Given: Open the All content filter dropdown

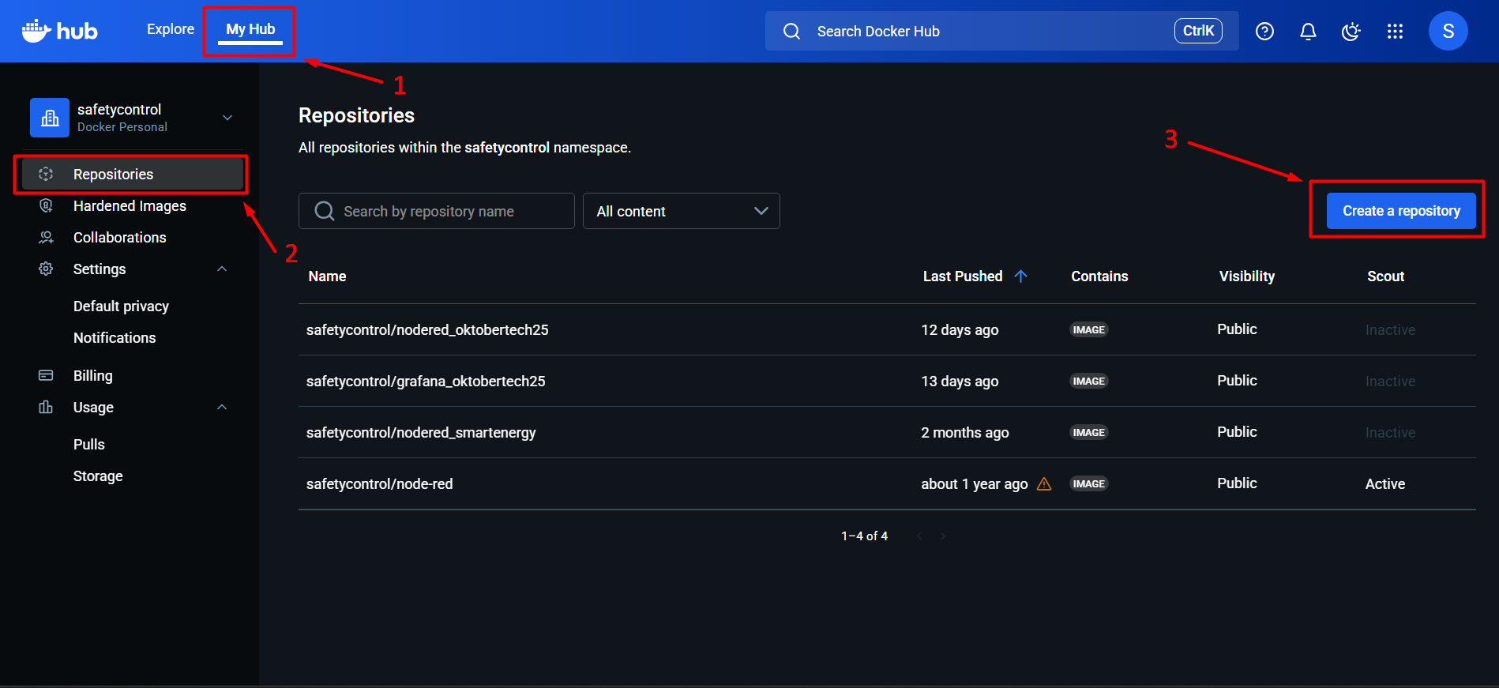Looking at the screenshot, I should [681, 211].
